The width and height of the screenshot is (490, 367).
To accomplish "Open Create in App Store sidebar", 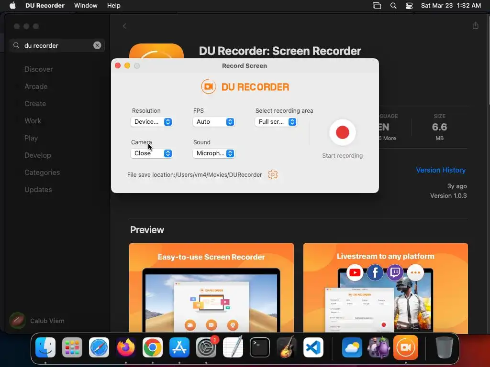I will tap(35, 104).
